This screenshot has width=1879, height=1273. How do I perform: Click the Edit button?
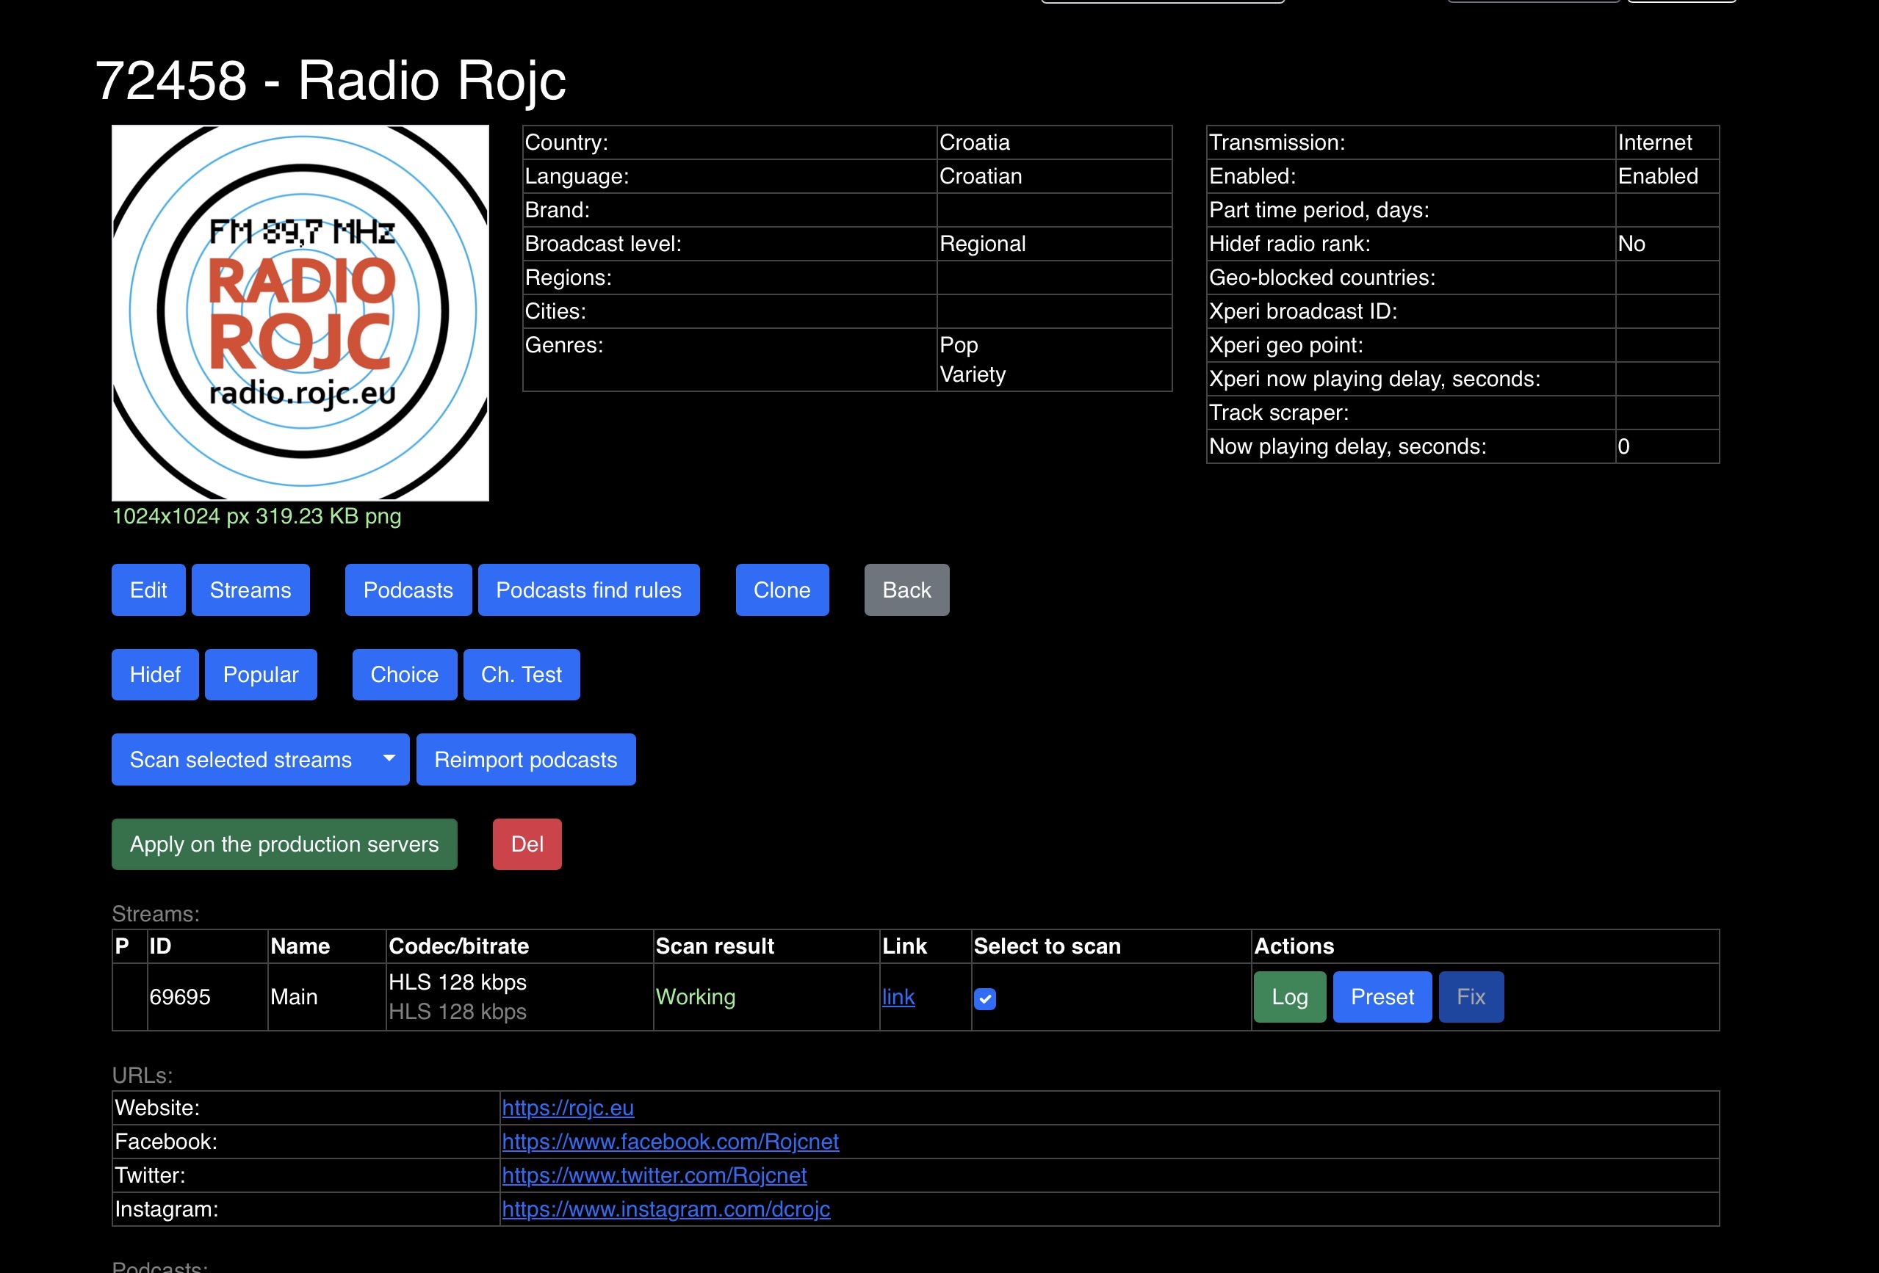(148, 590)
